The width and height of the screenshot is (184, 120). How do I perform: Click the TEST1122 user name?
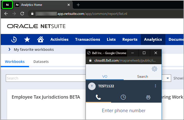tap(106, 86)
